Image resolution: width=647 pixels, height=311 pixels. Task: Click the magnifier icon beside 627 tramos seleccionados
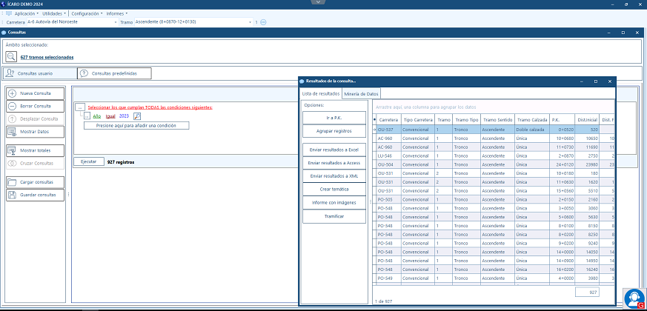[x=11, y=56]
